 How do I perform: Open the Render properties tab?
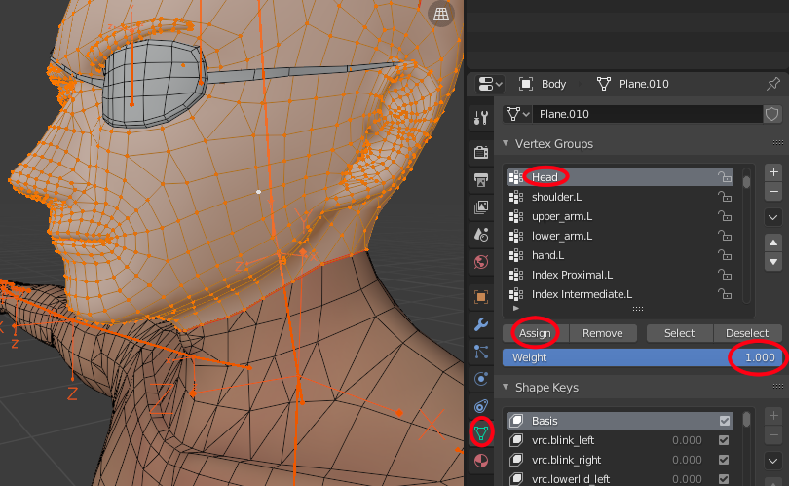(x=481, y=152)
